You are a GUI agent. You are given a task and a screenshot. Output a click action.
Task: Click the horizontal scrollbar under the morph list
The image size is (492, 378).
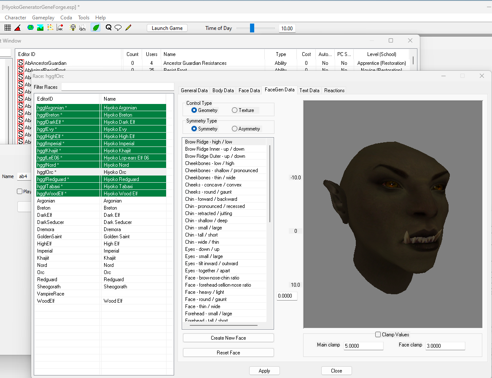tap(224, 325)
